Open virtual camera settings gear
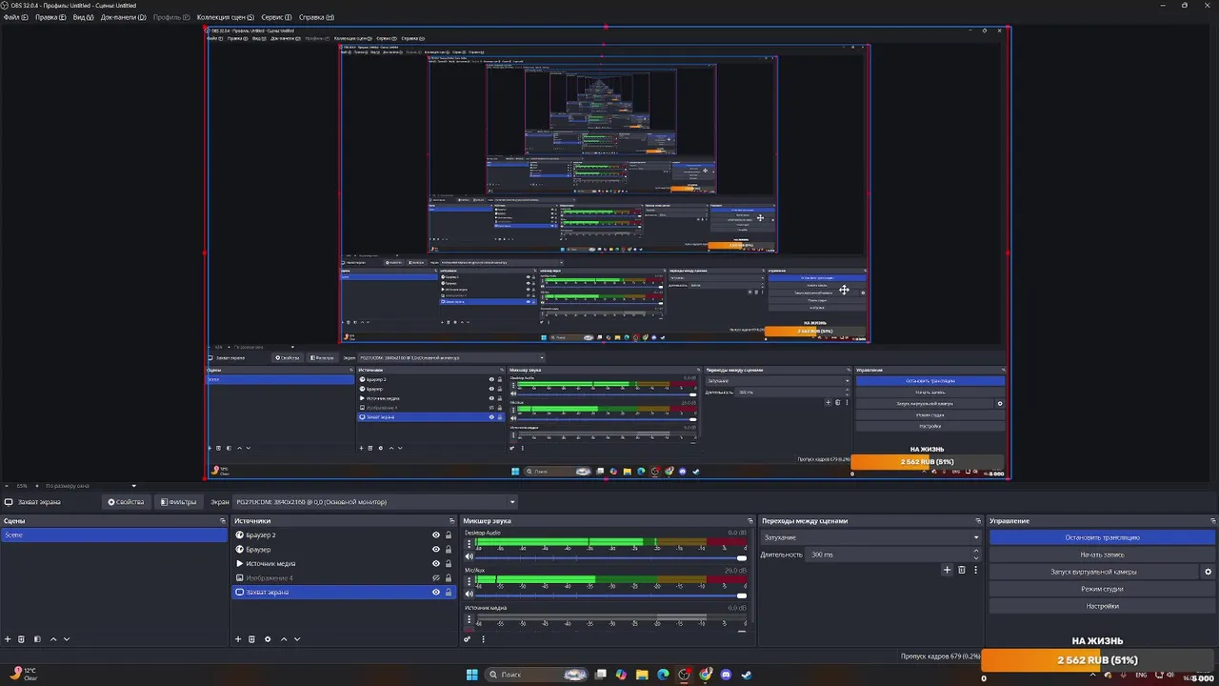 click(1209, 572)
